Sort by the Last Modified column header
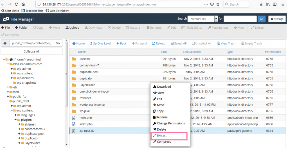Image resolution: width=288 pixels, height=148 pixels. pos(192,52)
